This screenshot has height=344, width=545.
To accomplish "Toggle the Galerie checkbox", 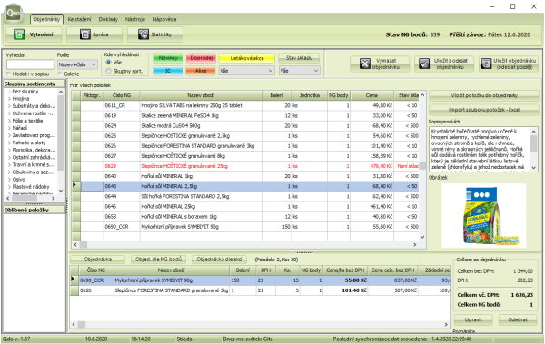I will (60, 74).
